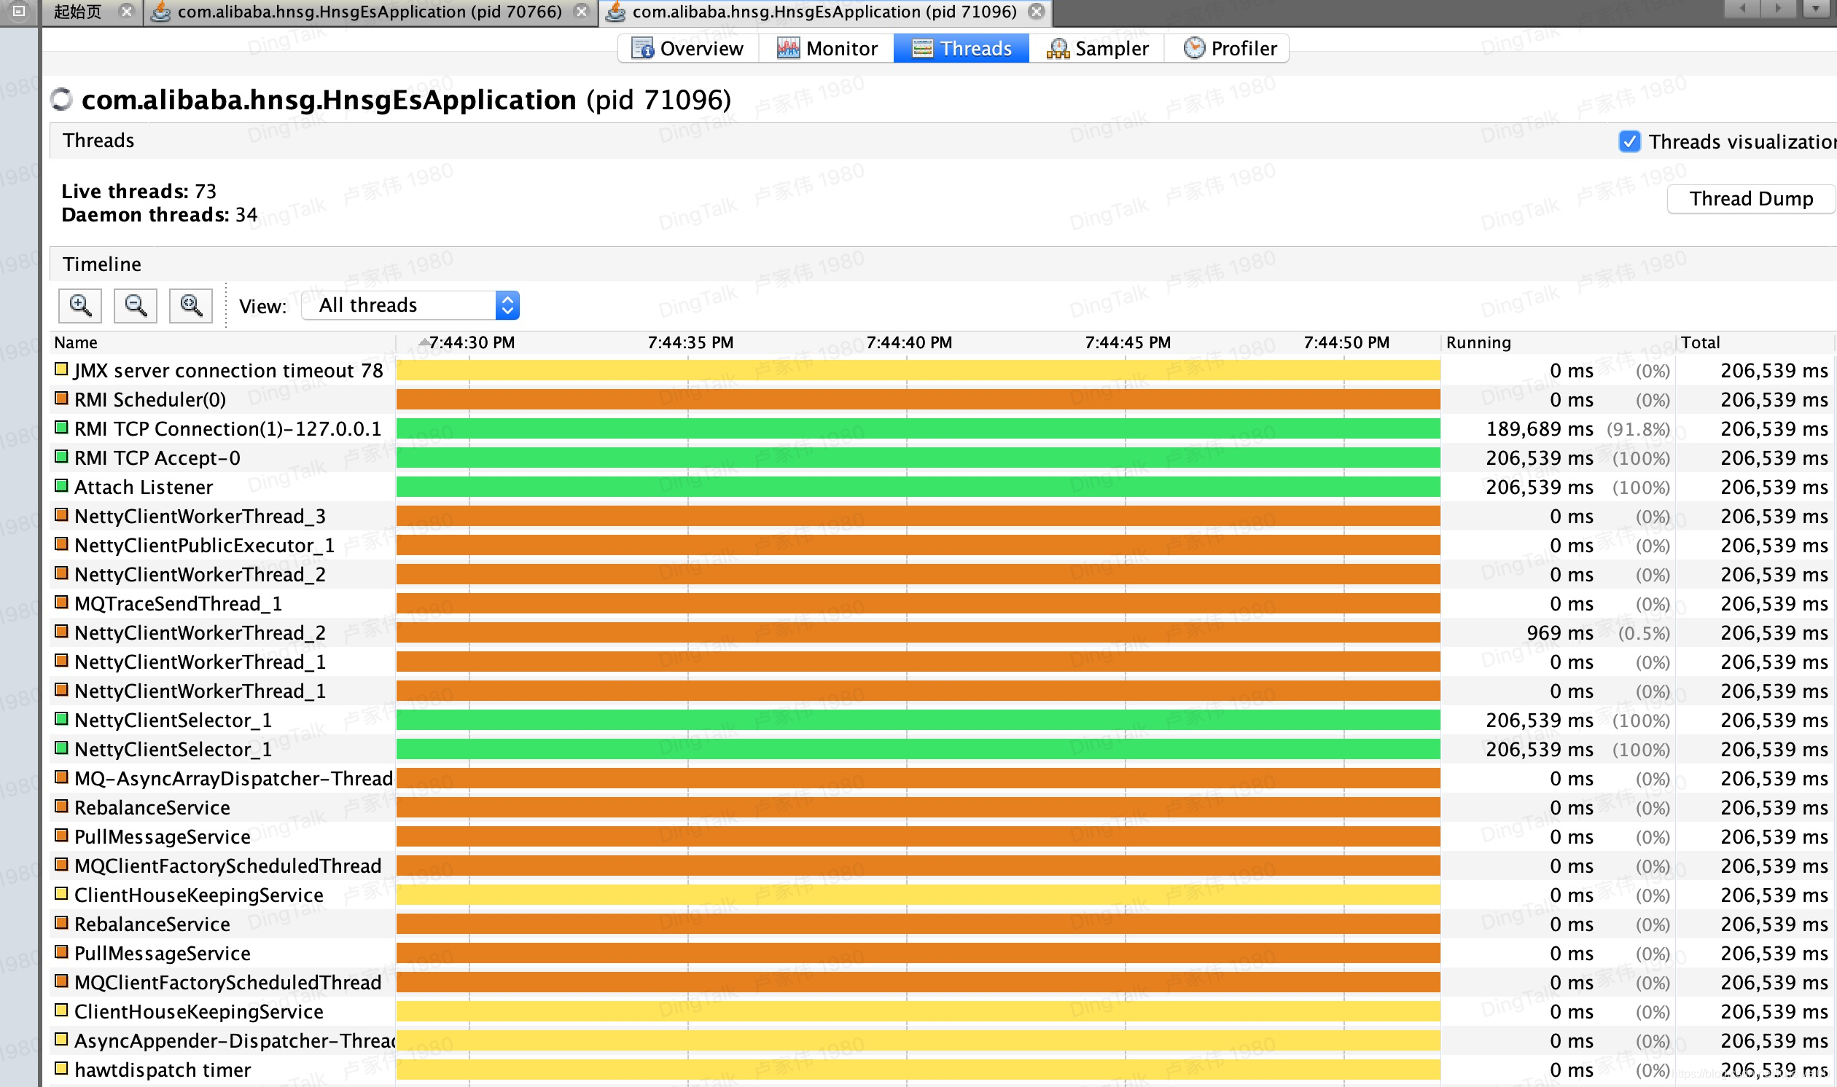Click the Overview tab icon
The width and height of the screenshot is (1837, 1087).
(643, 48)
